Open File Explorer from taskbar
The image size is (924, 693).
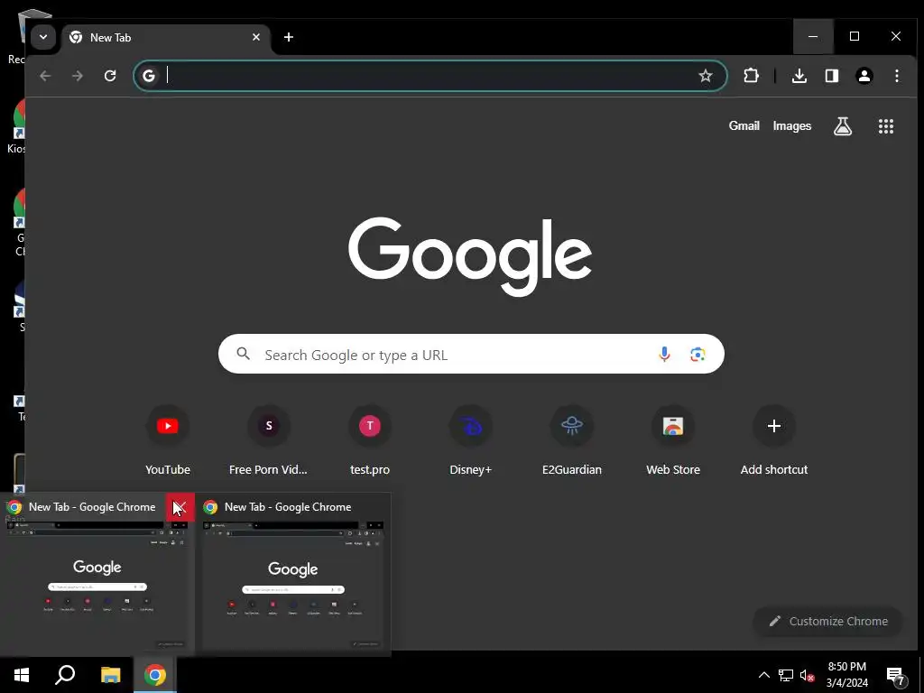(110, 675)
